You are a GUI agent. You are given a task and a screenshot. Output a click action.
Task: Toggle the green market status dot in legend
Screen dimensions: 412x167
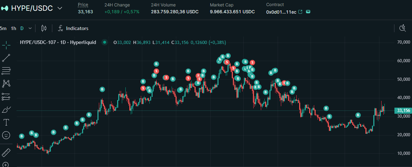[x=105, y=42]
